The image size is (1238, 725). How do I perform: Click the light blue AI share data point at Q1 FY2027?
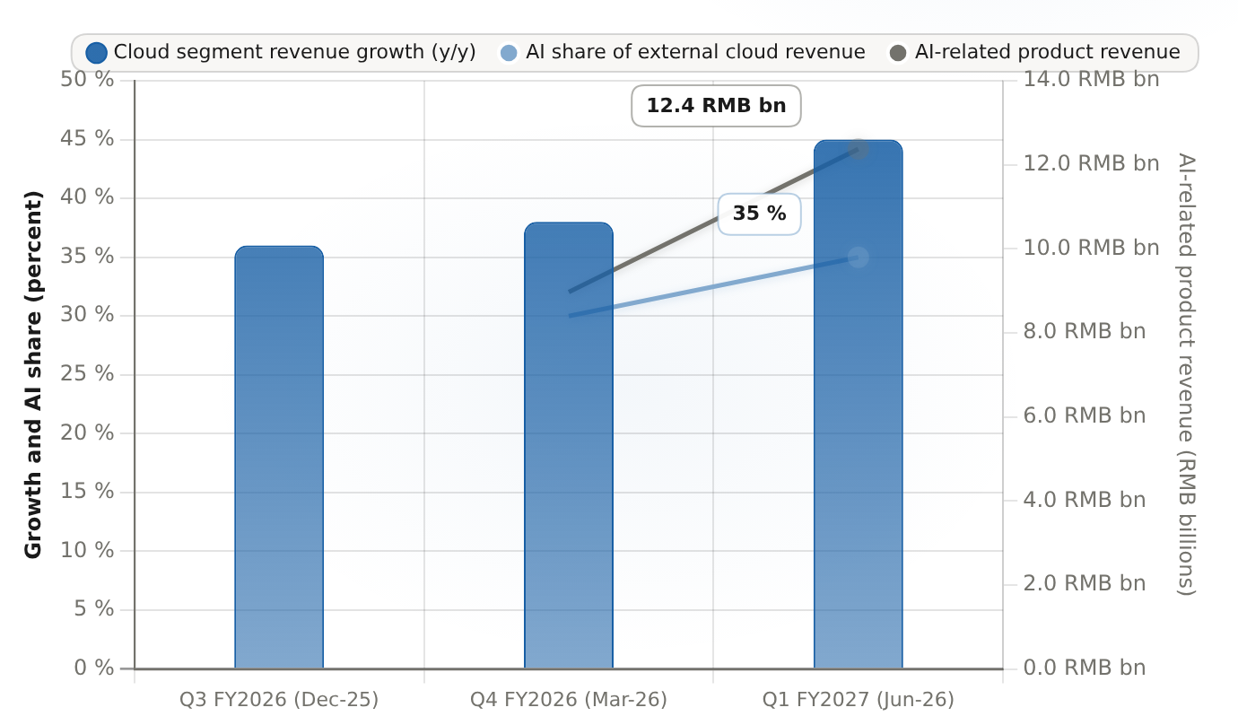(859, 258)
